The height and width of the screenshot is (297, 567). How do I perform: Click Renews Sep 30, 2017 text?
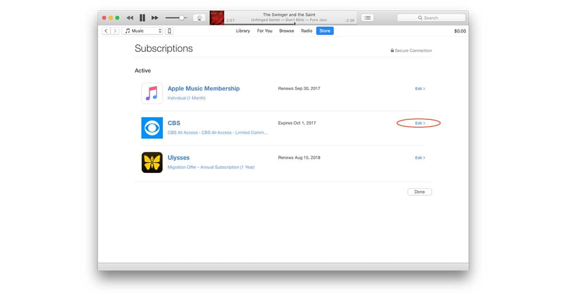point(299,89)
